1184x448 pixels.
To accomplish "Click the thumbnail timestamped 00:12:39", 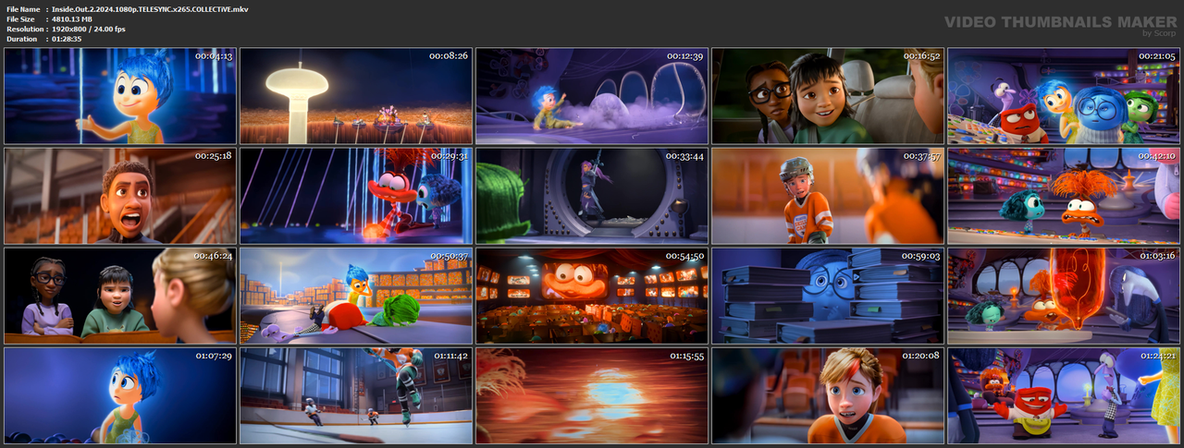I will click(x=592, y=96).
